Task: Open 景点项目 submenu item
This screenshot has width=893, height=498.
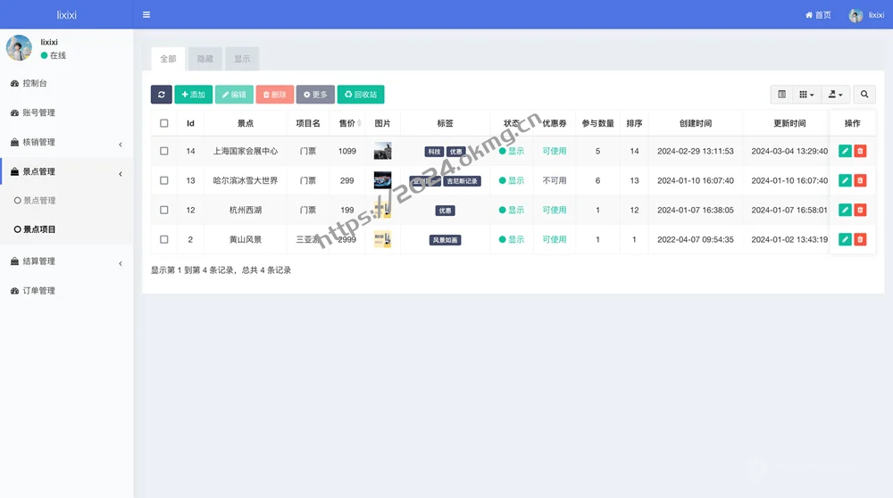Action: [x=39, y=229]
